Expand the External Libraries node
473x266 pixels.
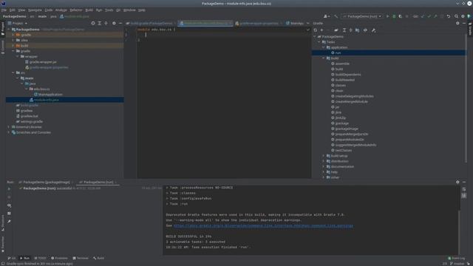[9, 127]
